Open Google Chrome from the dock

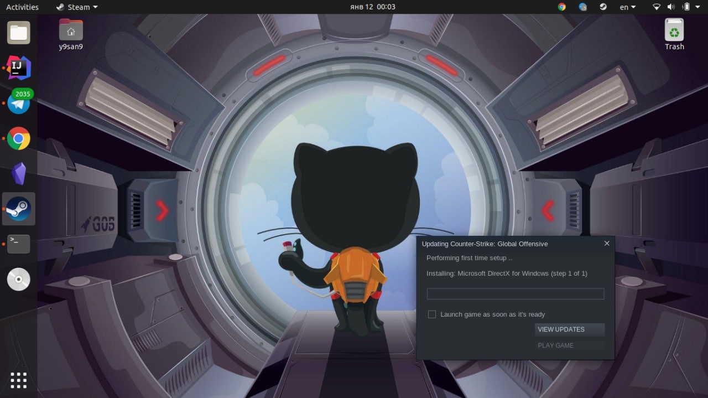[x=18, y=138]
